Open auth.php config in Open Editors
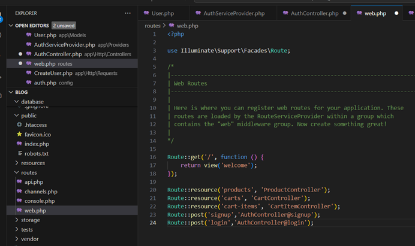The height and width of the screenshot is (246, 415). [x=72, y=83]
